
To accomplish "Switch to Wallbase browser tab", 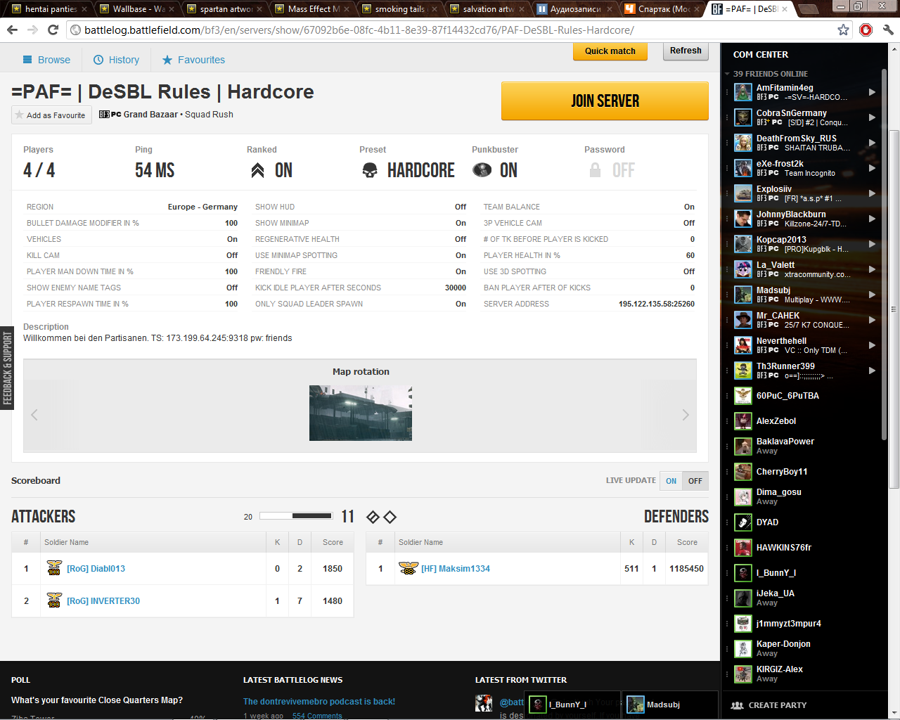I will tap(136, 9).
